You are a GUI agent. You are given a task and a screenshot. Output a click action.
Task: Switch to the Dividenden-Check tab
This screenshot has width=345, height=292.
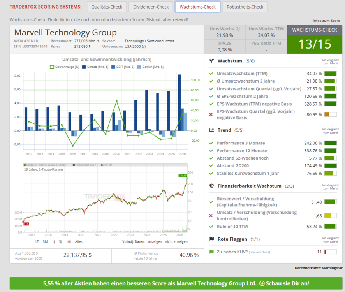(151, 7)
